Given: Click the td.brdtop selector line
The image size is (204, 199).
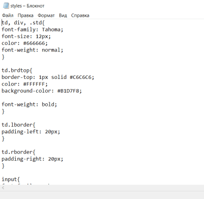Looking at the screenshot, I should (x=17, y=70).
